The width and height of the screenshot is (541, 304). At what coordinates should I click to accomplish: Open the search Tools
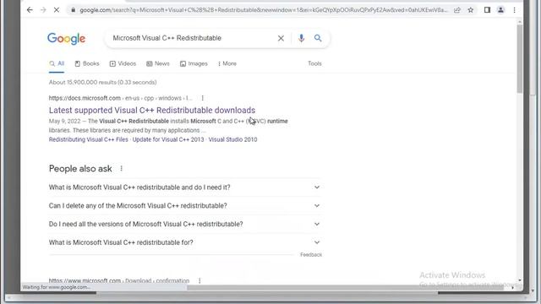coord(314,63)
